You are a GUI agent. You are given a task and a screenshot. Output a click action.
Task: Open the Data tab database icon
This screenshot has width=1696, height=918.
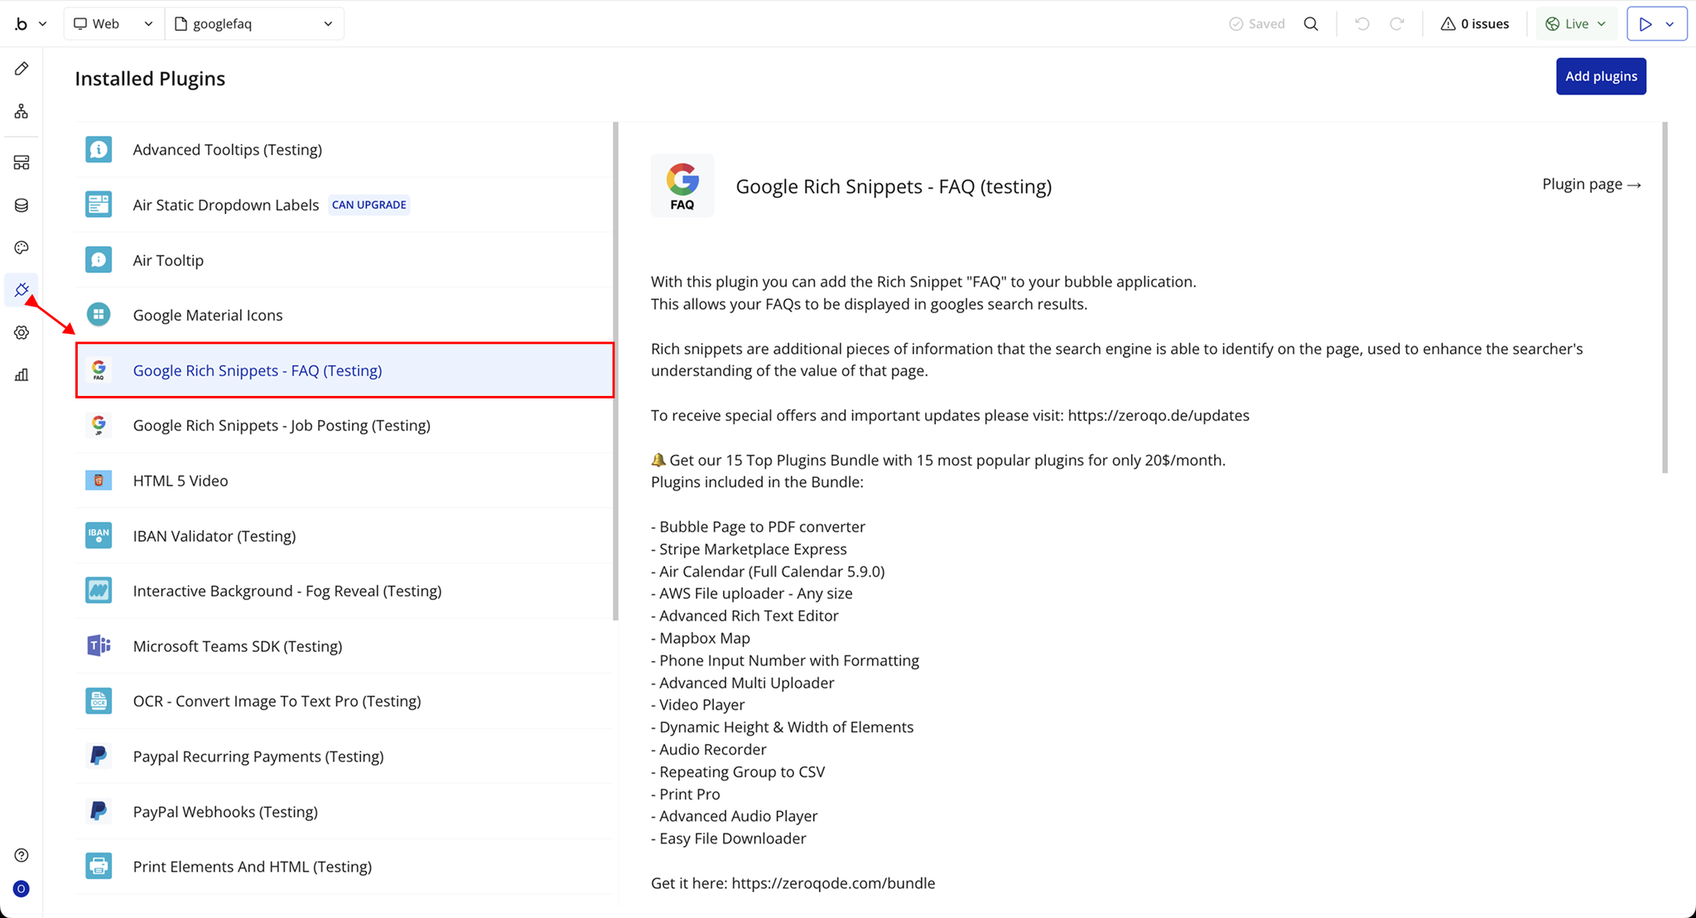coord(22,205)
